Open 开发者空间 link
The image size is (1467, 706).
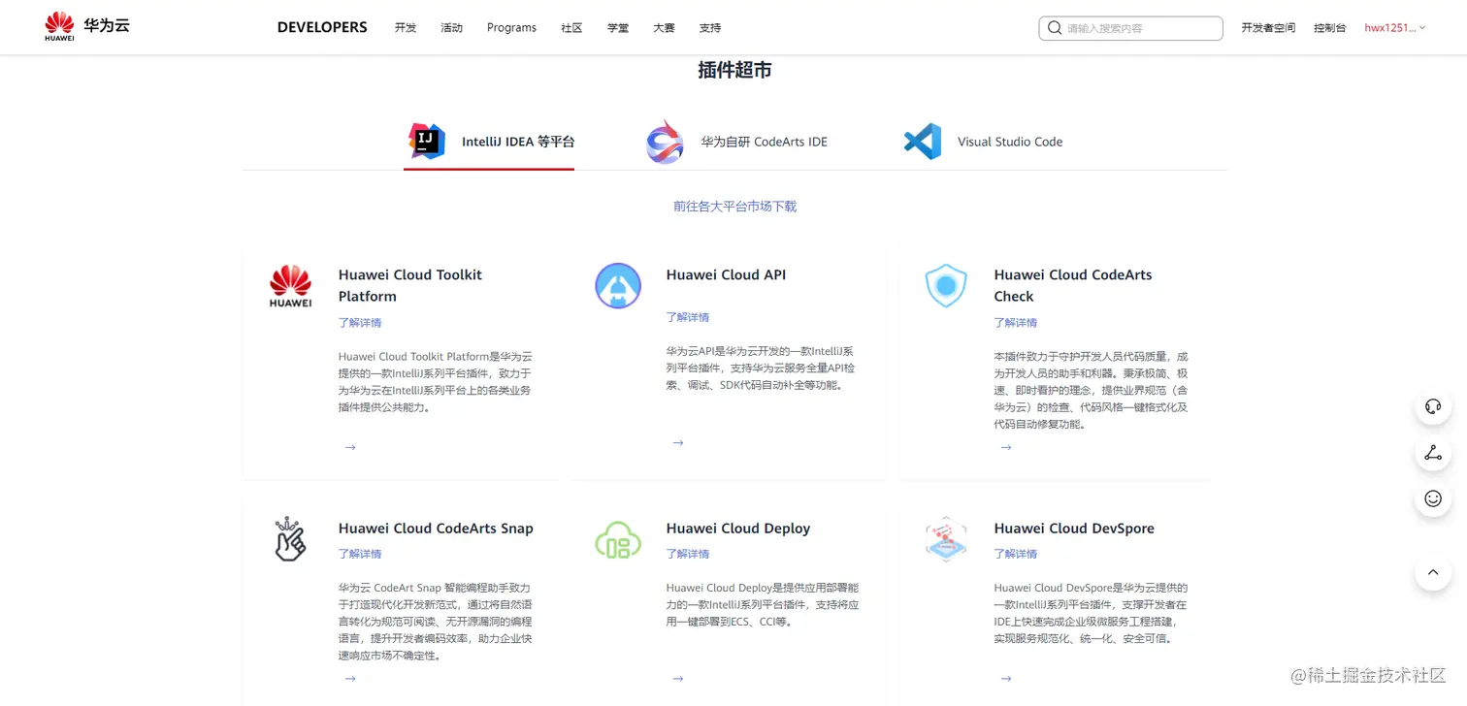(x=1268, y=28)
